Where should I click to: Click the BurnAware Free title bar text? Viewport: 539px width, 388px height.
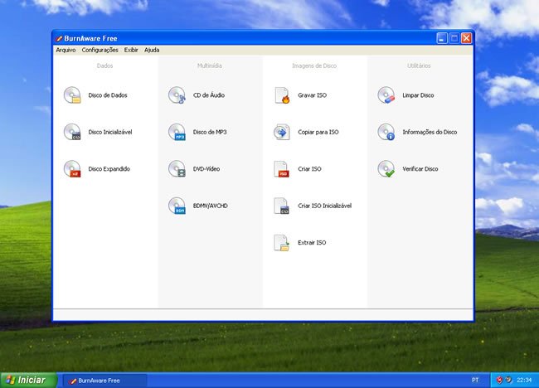90,38
